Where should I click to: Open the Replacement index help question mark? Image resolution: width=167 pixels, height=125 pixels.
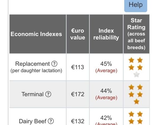(55, 64)
